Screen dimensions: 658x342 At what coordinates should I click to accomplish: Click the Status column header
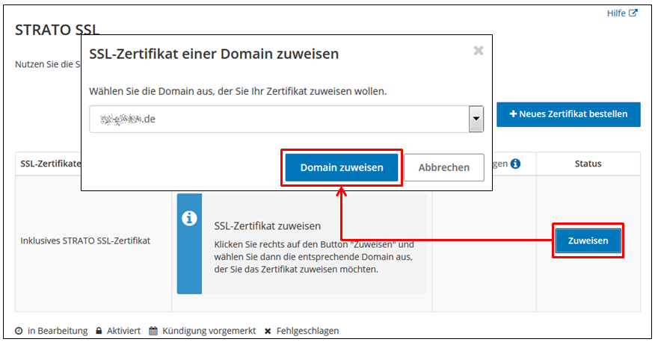(588, 164)
